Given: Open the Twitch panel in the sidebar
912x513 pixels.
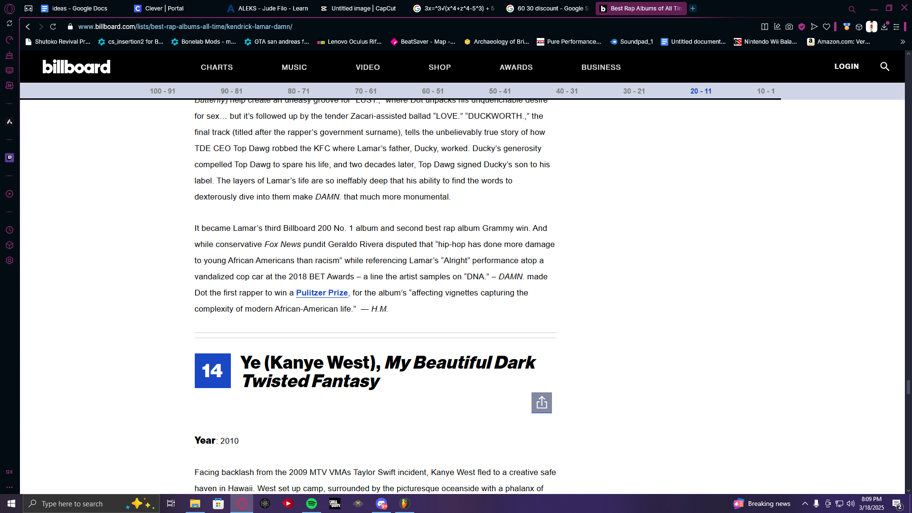Looking at the screenshot, I should tap(9, 158).
